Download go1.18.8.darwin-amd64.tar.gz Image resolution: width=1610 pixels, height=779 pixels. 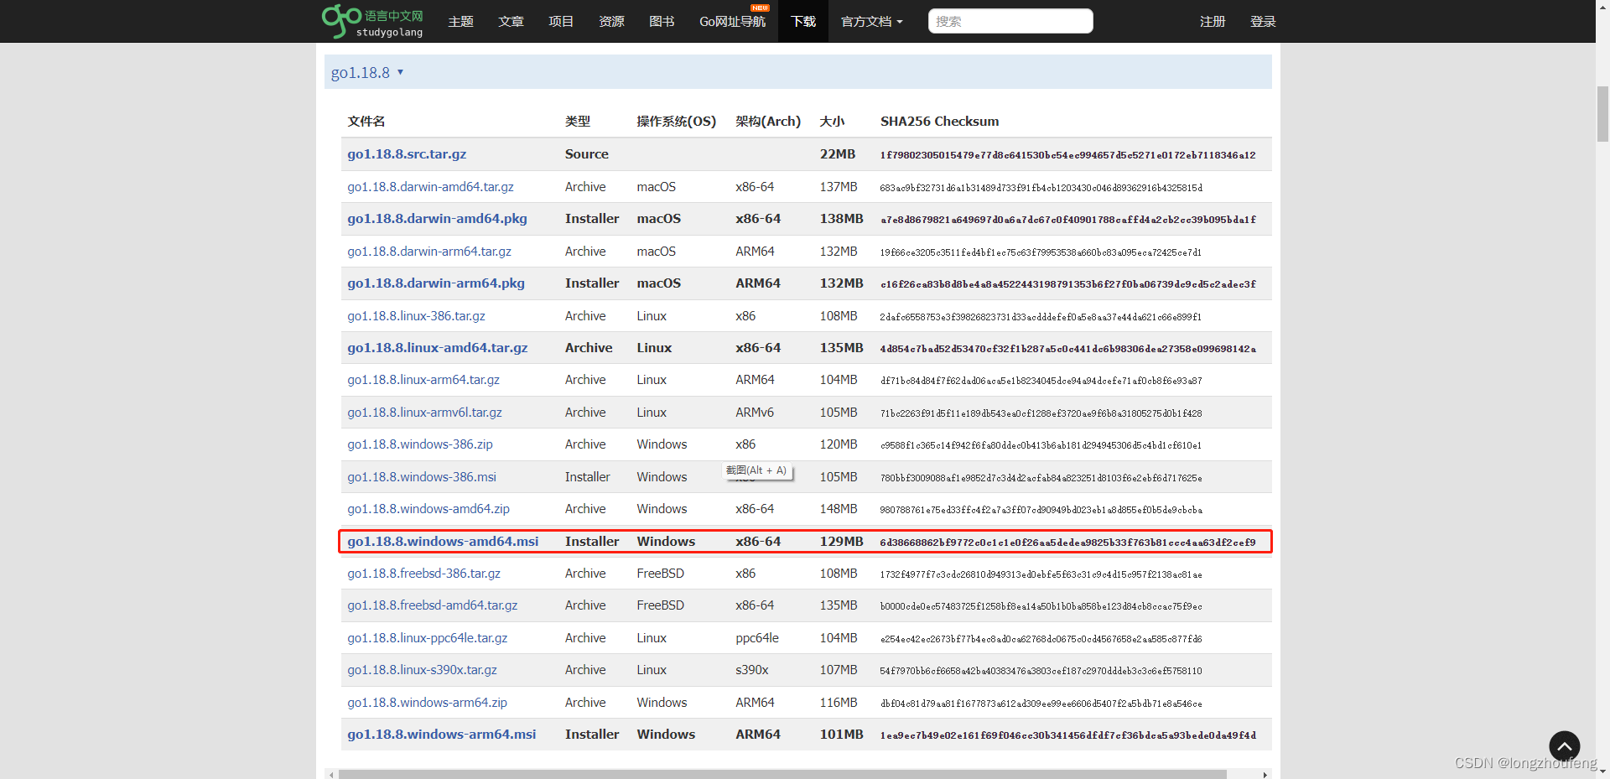430,186
